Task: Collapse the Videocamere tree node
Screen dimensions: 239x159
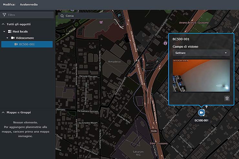Action: (7, 38)
